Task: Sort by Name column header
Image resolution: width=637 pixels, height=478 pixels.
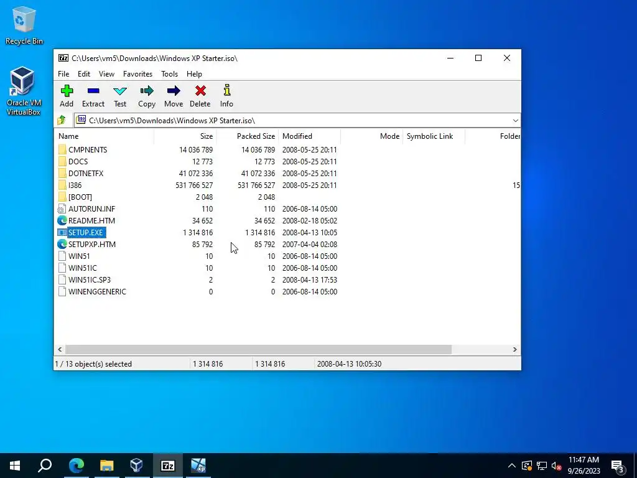Action: [x=104, y=136]
